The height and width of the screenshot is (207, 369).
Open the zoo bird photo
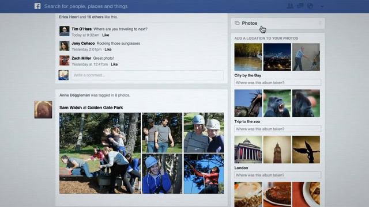[248, 103]
